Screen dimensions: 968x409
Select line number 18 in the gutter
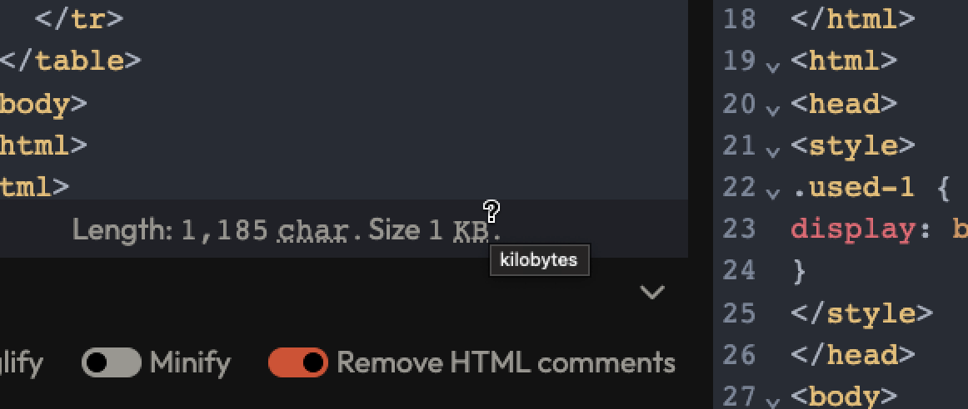739,19
